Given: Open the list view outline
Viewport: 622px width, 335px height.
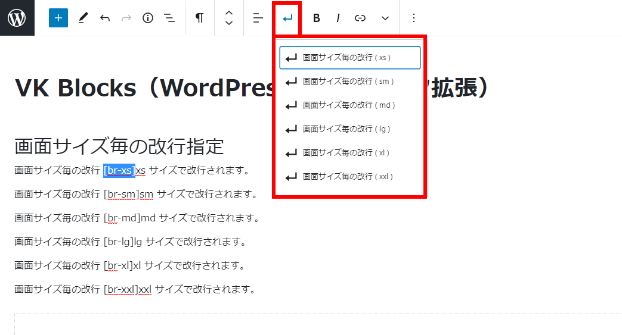Looking at the screenshot, I should (169, 18).
